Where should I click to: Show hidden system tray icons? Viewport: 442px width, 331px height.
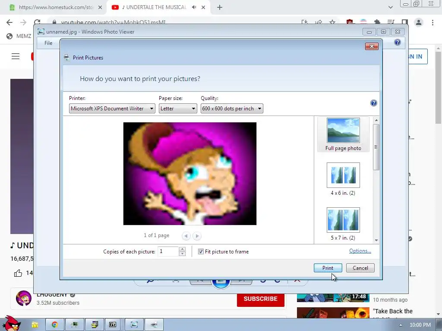click(401, 325)
